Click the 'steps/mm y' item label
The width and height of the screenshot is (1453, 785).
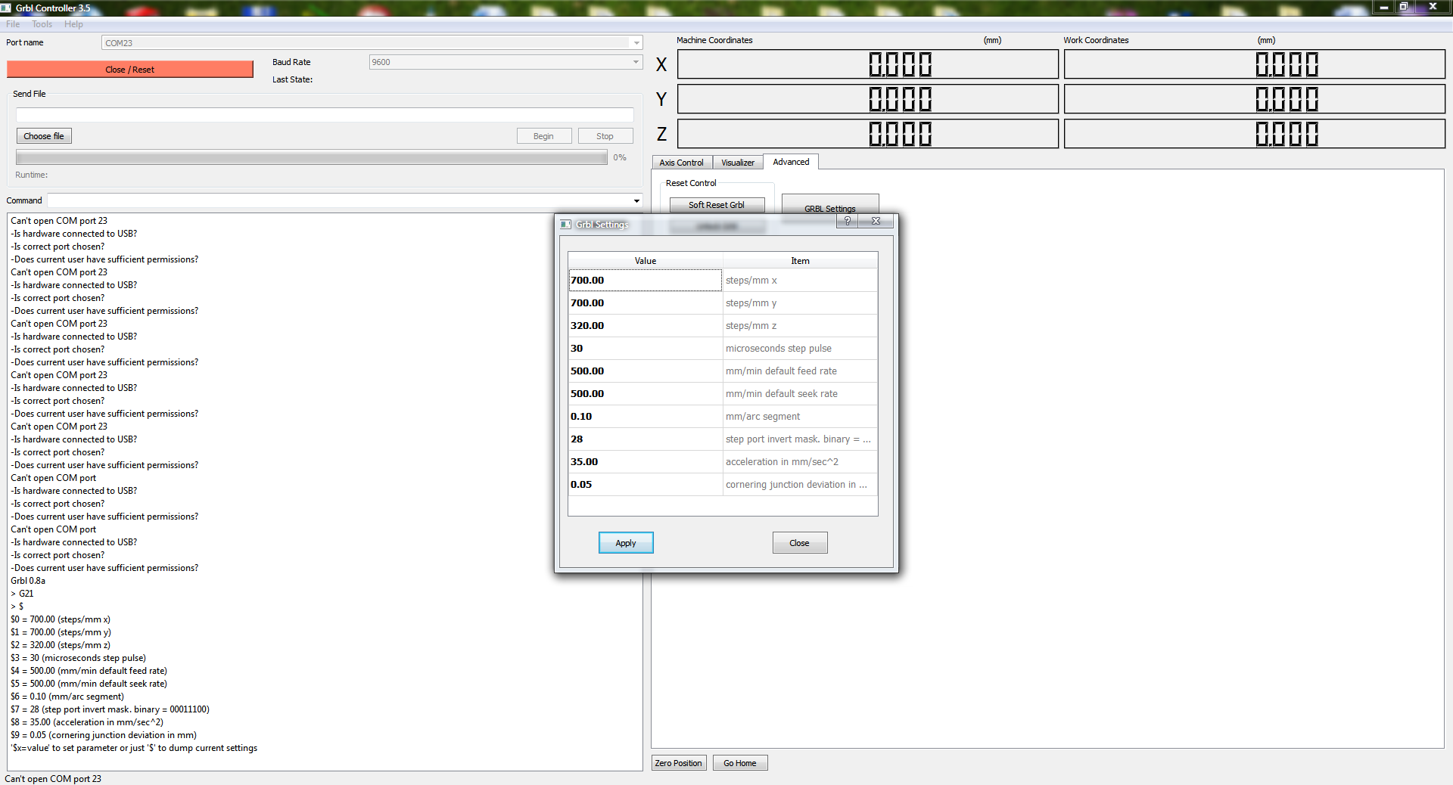pos(751,303)
